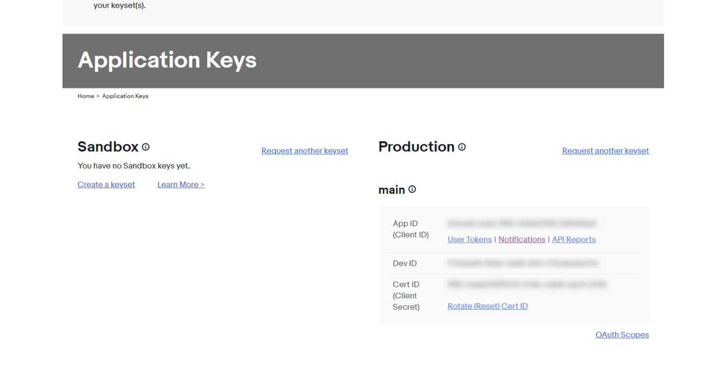This screenshot has width=727, height=381.
Task: Navigate to Home in the breadcrumb
Action: click(86, 96)
